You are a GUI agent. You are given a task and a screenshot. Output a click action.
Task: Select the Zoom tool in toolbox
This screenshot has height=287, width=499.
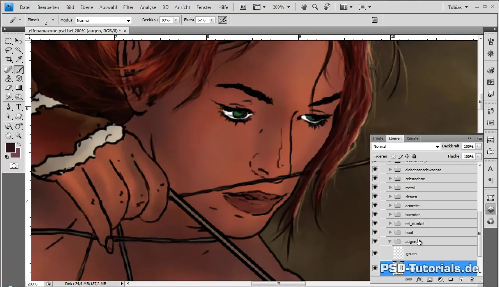point(19,136)
